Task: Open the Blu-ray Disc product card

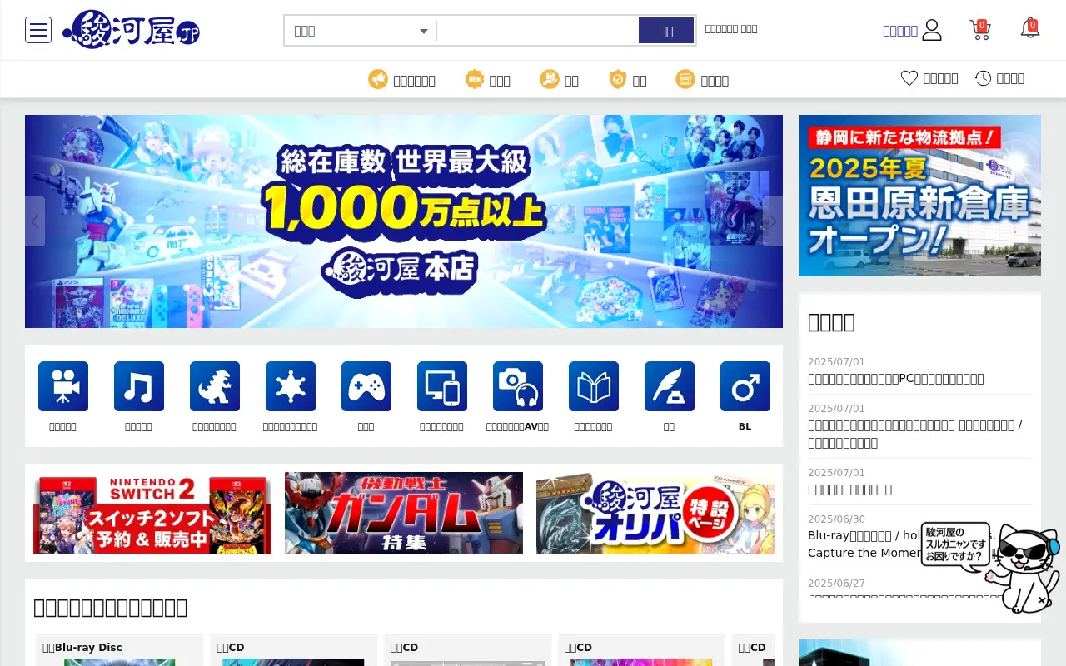Action: click(119, 649)
